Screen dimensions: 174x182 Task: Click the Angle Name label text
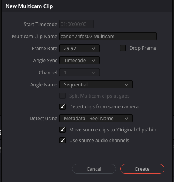[43, 85]
